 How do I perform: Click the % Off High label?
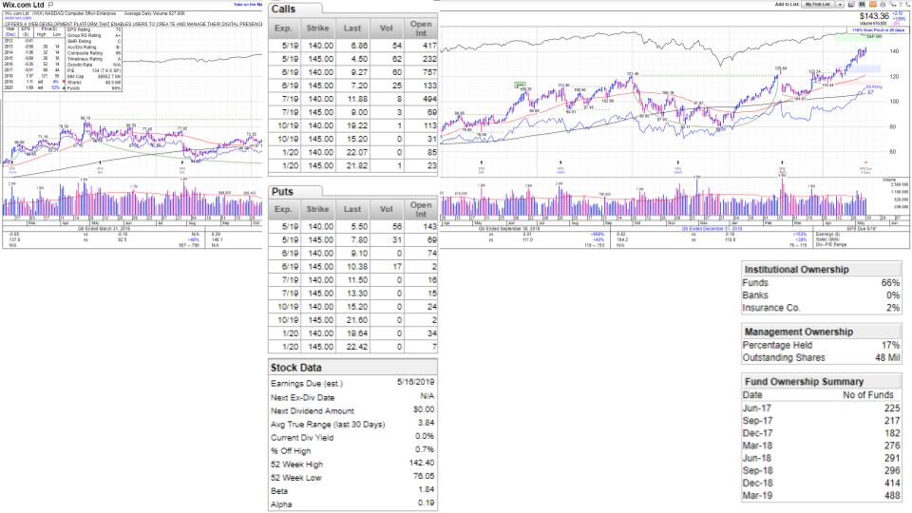click(291, 450)
